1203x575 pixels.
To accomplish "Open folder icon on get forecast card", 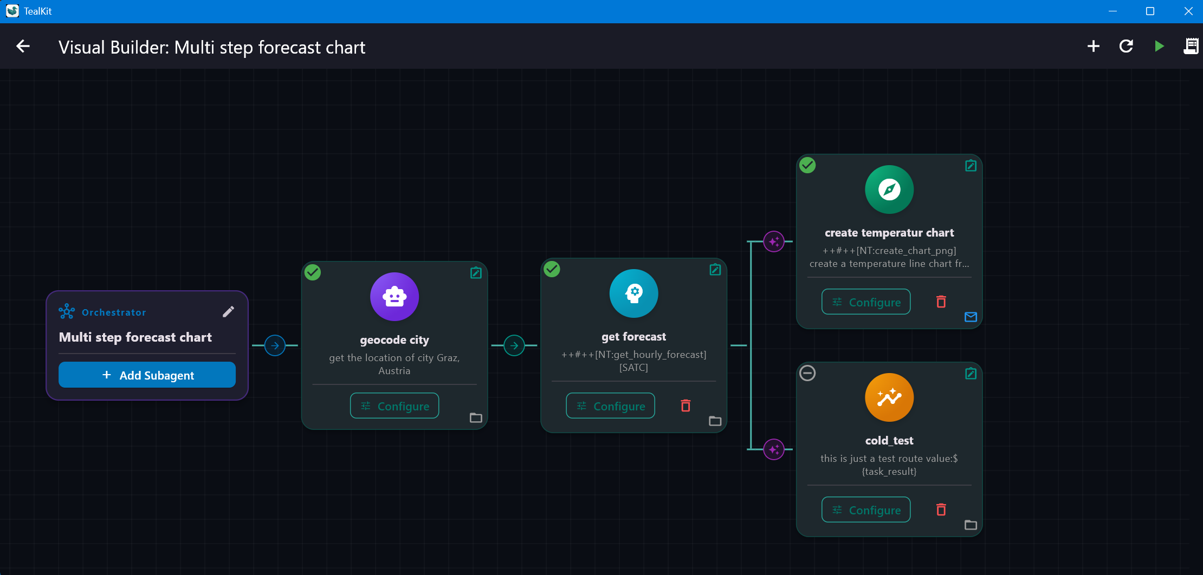I will (x=715, y=421).
